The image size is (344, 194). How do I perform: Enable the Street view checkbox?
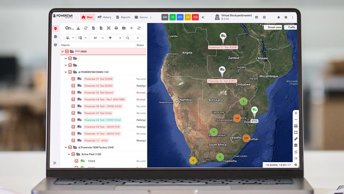tap(266, 28)
